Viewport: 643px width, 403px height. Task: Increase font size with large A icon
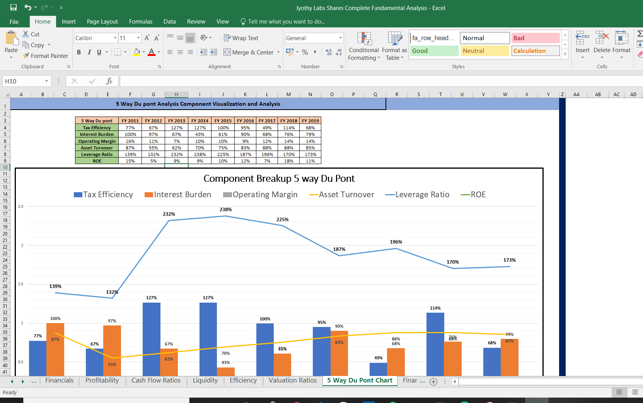pos(147,38)
